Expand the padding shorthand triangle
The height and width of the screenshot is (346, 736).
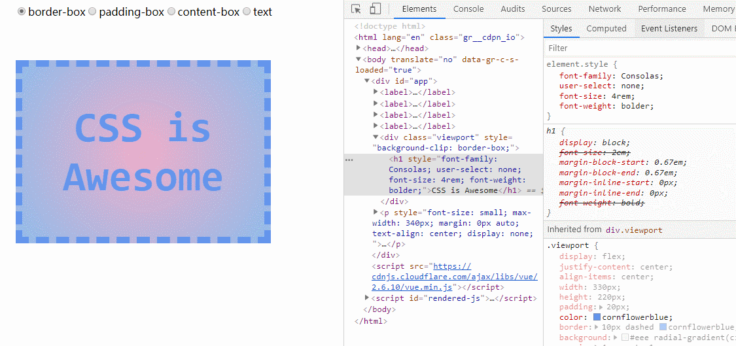click(601, 307)
